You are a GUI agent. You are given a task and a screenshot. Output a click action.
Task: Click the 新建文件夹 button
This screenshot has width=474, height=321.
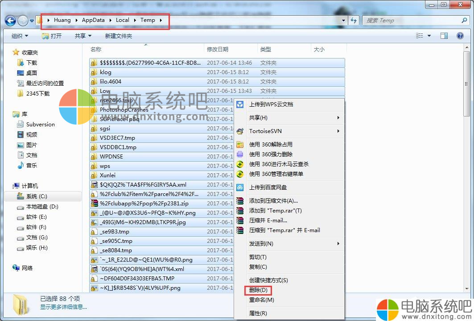(118, 36)
